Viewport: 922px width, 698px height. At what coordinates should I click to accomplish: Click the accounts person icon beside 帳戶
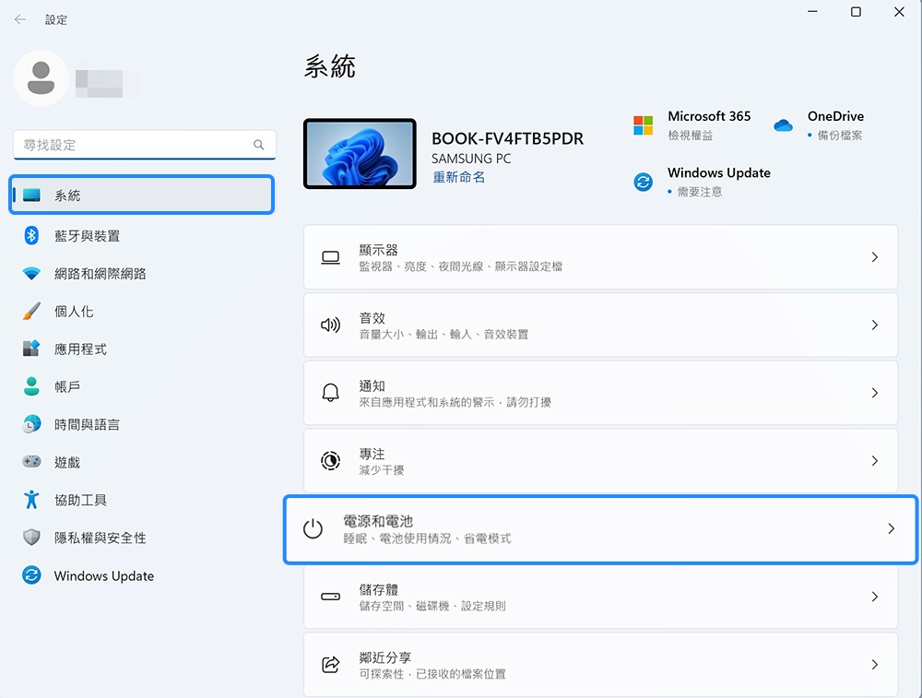click(x=31, y=386)
